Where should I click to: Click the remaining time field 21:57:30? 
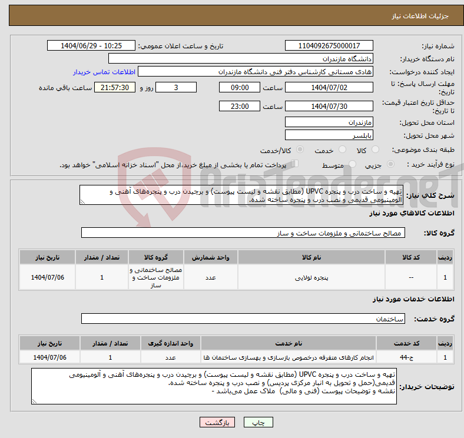(x=115, y=87)
